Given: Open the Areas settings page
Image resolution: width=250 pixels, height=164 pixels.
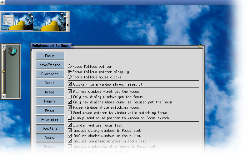Looking at the screenshot, I should [50, 92].
